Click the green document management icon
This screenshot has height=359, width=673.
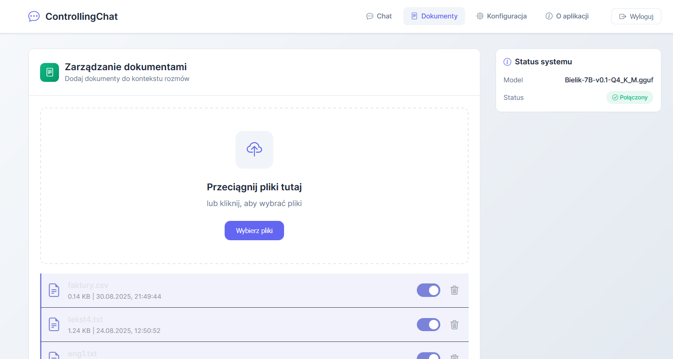point(50,72)
